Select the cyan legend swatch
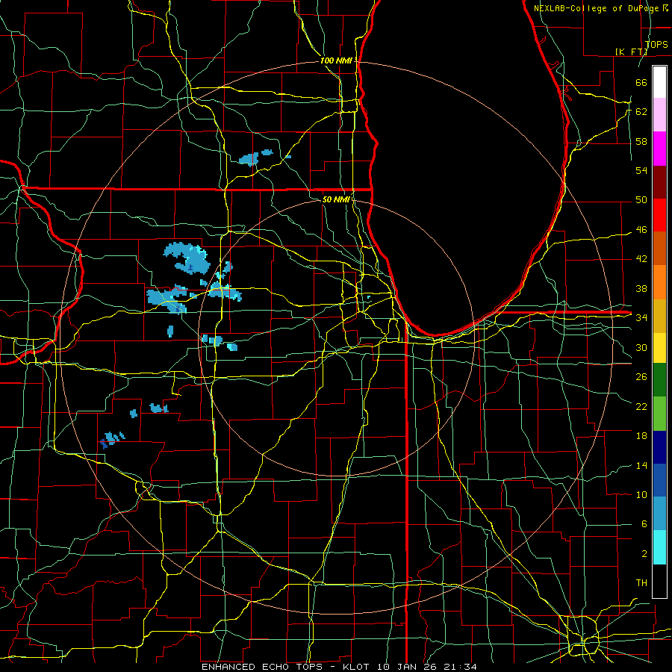 coord(659,547)
